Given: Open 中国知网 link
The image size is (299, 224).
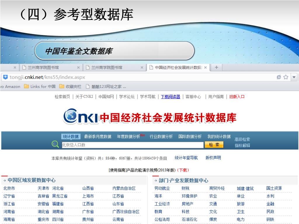Looking at the screenshot, I should [x=106, y=97].
